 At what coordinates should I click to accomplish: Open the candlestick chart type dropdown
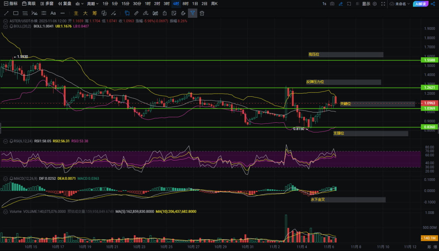tap(79, 4)
